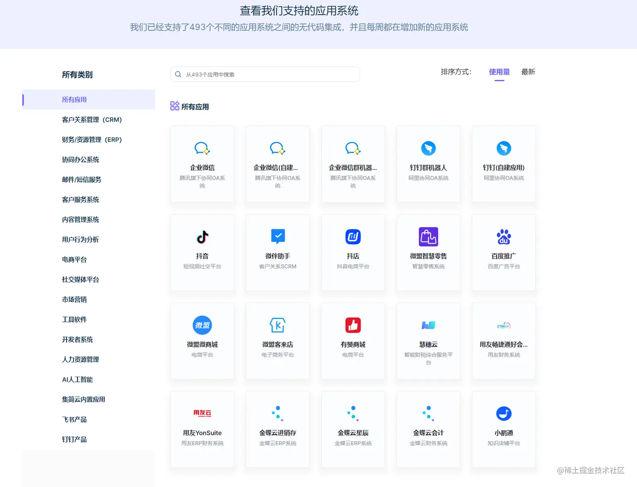Select the 协同办公系统 category
Viewport: 637px width, 487px height.
[80, 160]
